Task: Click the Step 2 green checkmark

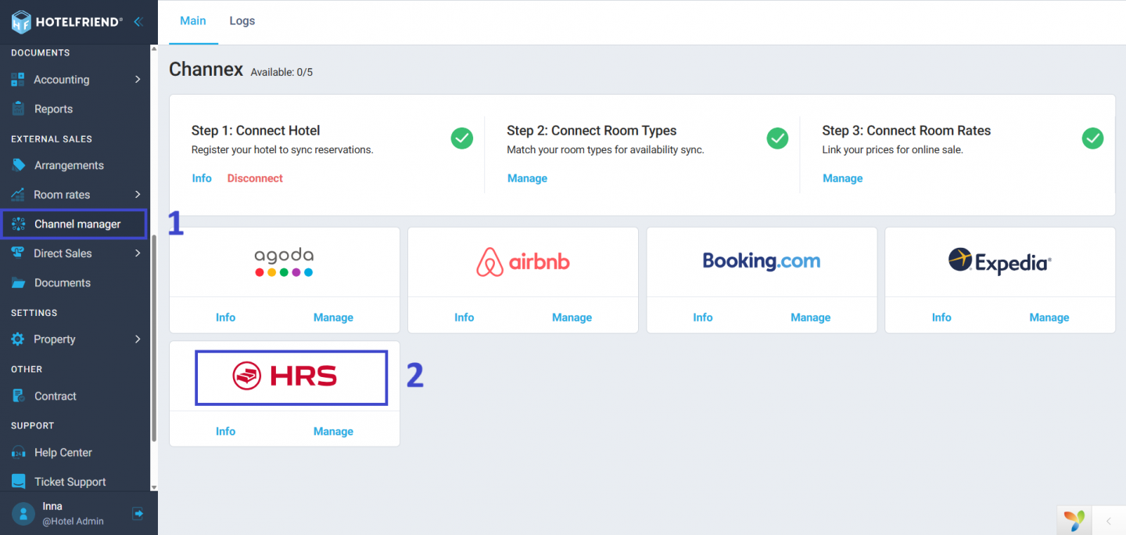Action: tap(777, 138)
